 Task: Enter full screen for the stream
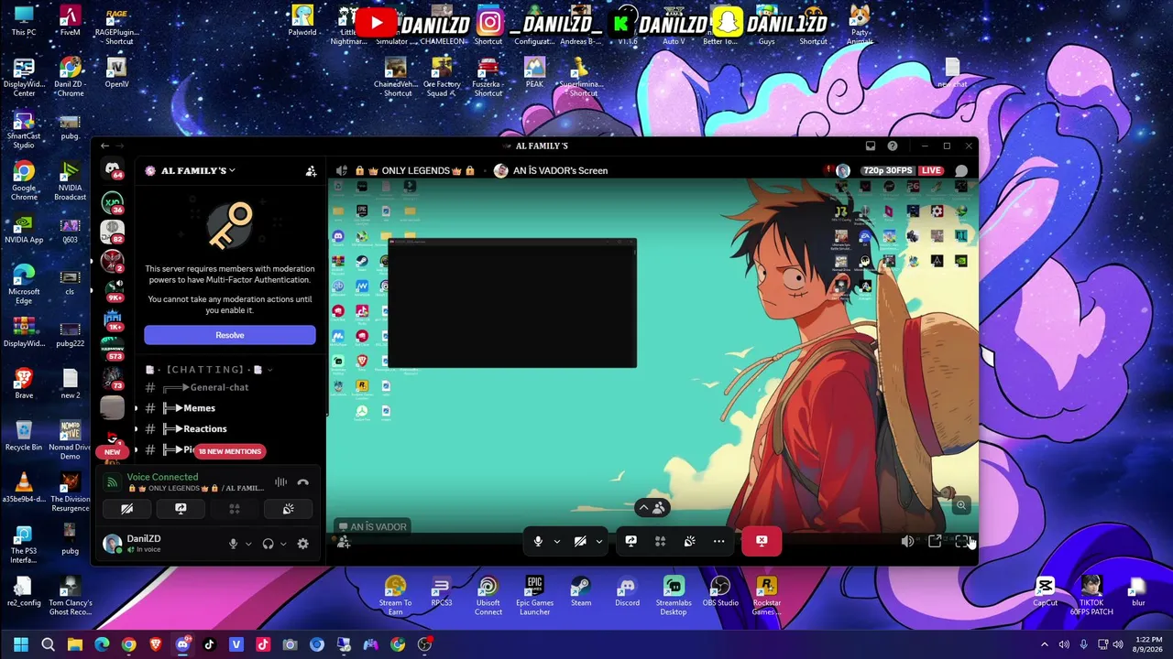click(x=962, y=542)
